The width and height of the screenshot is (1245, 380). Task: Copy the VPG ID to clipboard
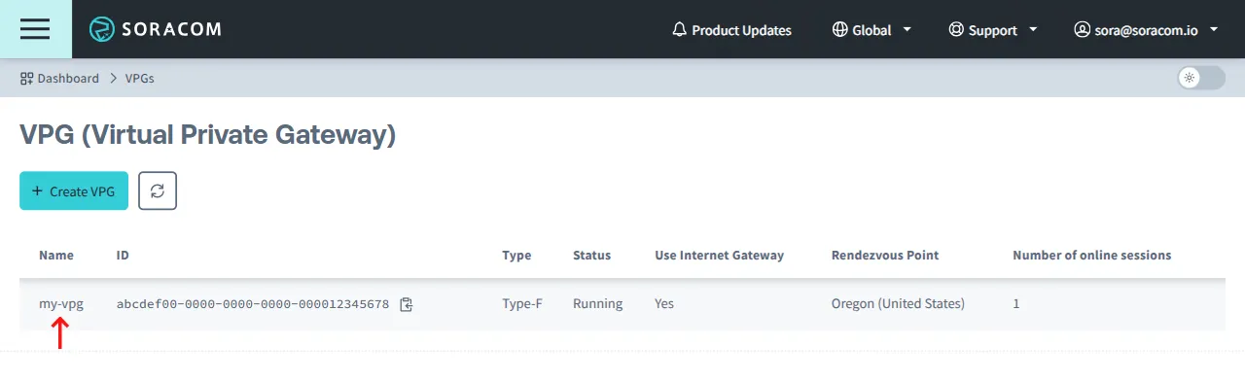407,304
